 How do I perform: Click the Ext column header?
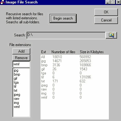[x=43, y=52]
